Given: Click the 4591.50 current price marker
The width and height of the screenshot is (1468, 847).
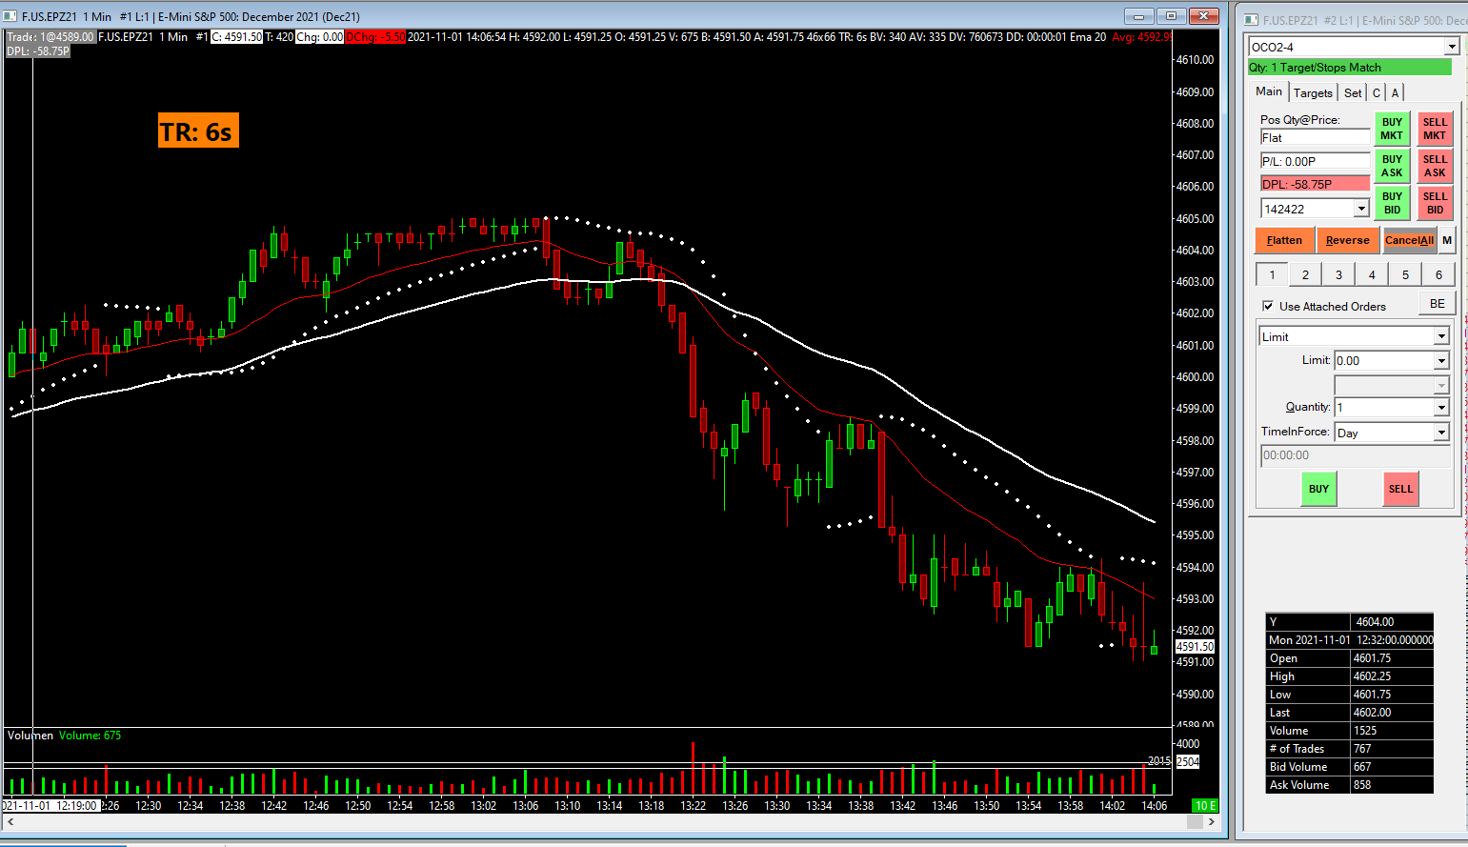Looking at the screenshot, I should click(x=1195, y=646).
